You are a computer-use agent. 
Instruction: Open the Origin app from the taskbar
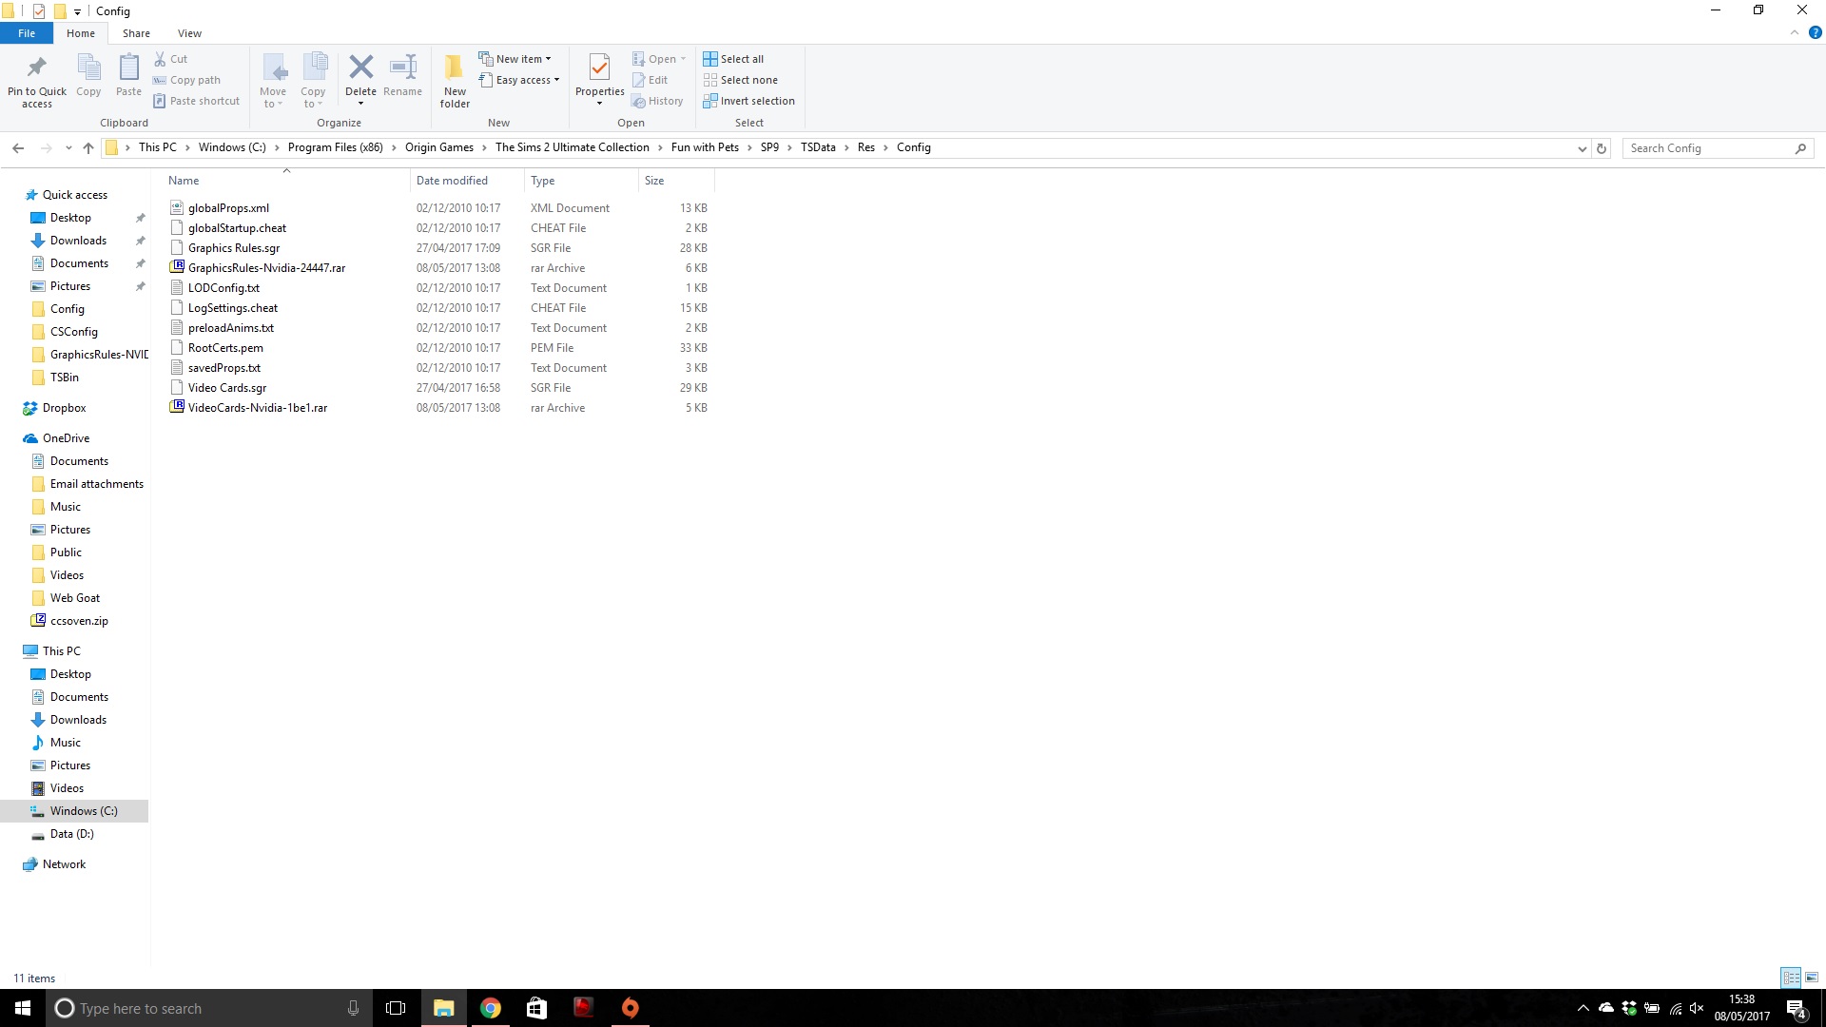point(631,1008)
